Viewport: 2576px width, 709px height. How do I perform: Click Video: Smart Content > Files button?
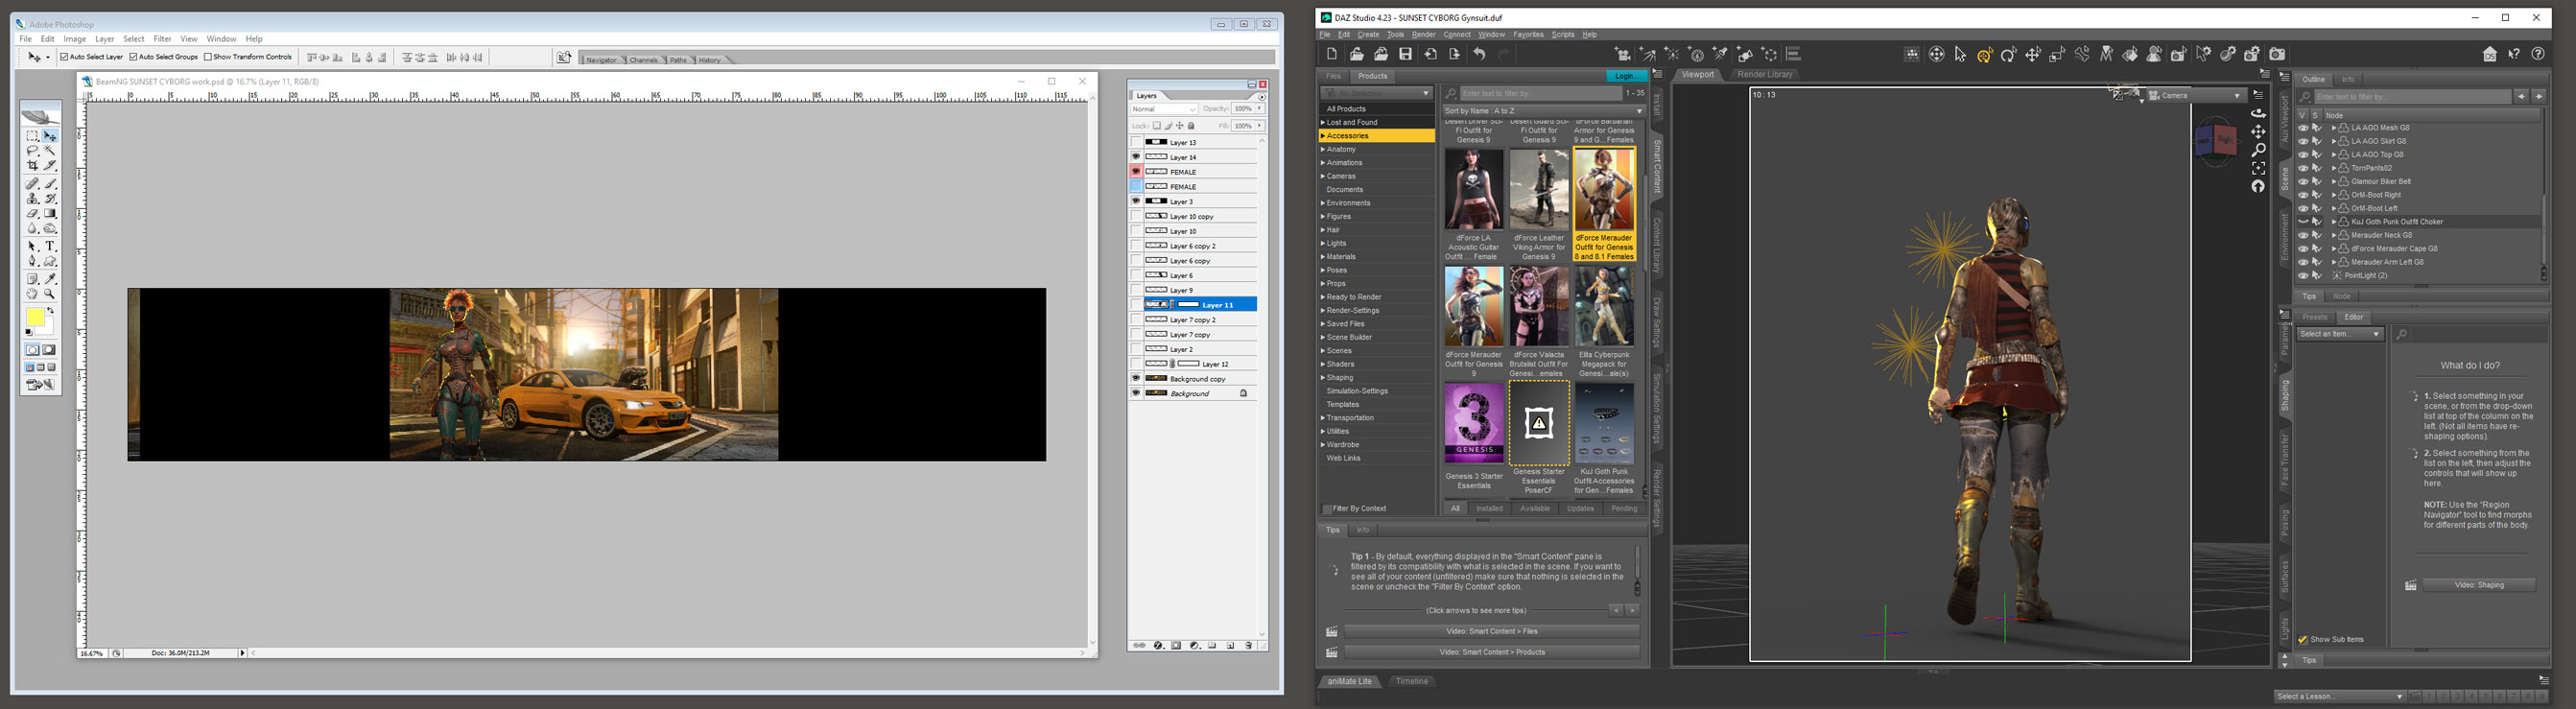pos(1491,632)
